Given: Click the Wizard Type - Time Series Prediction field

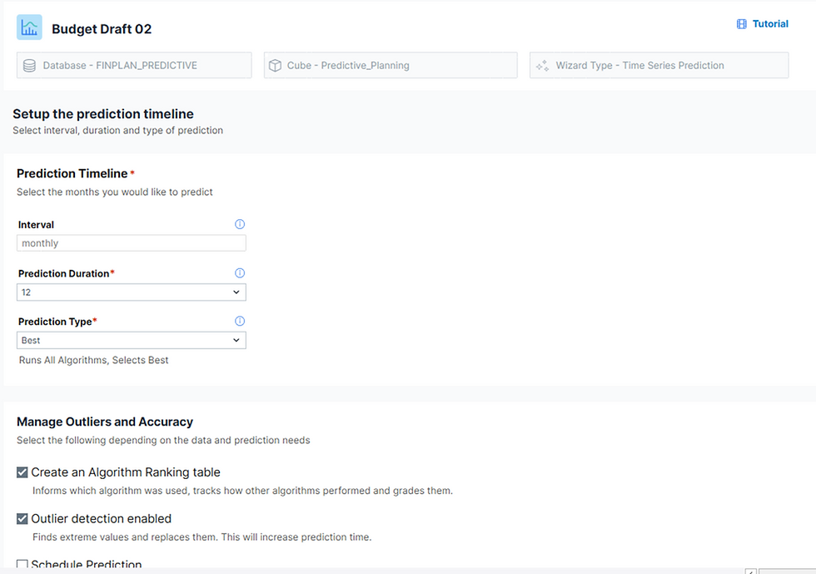Looking at the screenshot, I should pos(659,65).
